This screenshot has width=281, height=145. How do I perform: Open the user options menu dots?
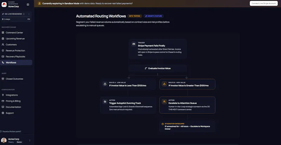tap(30, 140)
